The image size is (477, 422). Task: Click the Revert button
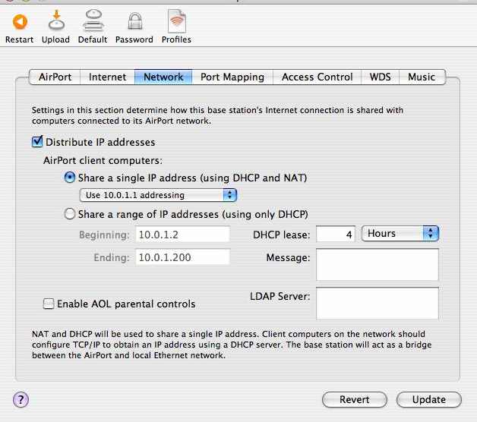[355, 399]
